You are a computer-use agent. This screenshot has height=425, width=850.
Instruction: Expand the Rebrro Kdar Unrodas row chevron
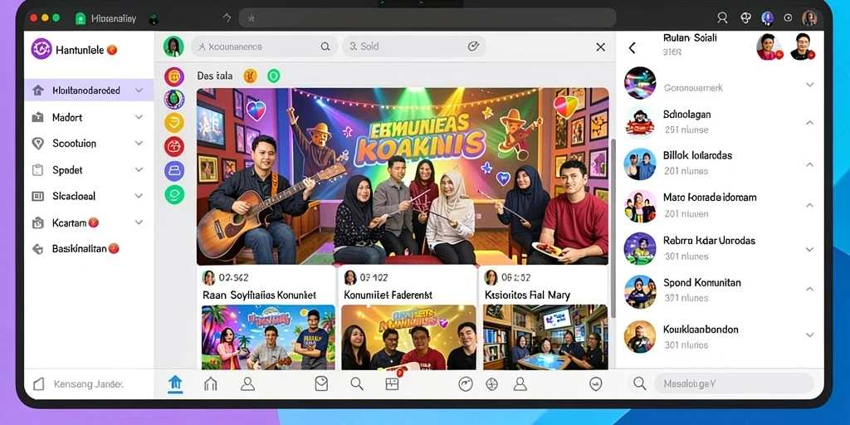pos(810,249)
